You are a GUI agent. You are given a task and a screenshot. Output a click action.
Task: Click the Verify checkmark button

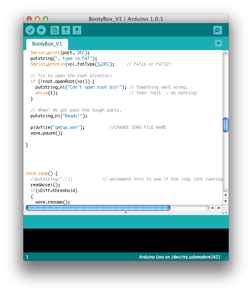(x=30, y=30)
